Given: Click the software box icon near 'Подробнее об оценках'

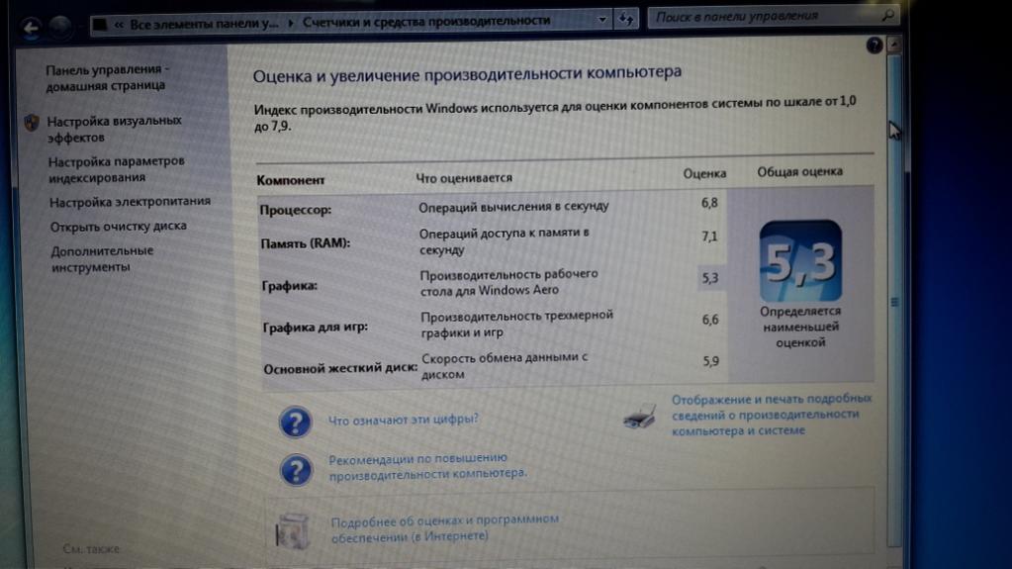Looking at the screenshot, I should [x=293, y=530].
